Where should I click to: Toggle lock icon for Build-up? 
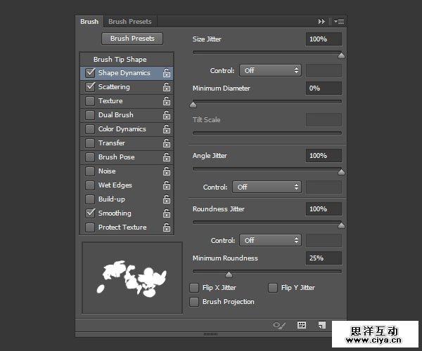point(167,199)
